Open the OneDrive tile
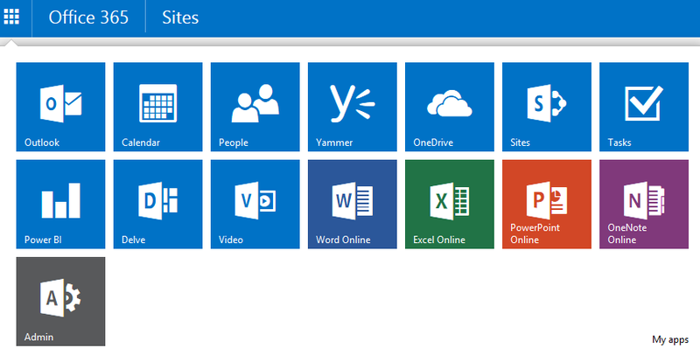700x355 pixels. coord(450,107)
